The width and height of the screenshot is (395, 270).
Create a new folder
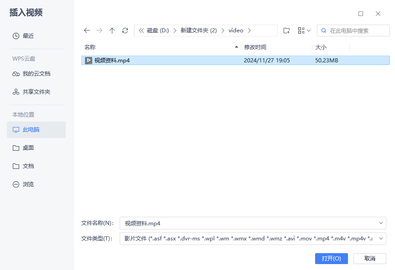286,30
